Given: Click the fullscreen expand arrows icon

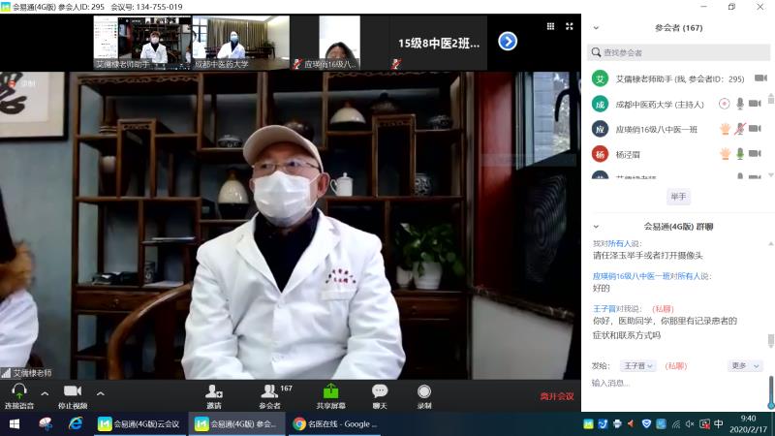Looking at the screenshot, I should tap(569, 26).
